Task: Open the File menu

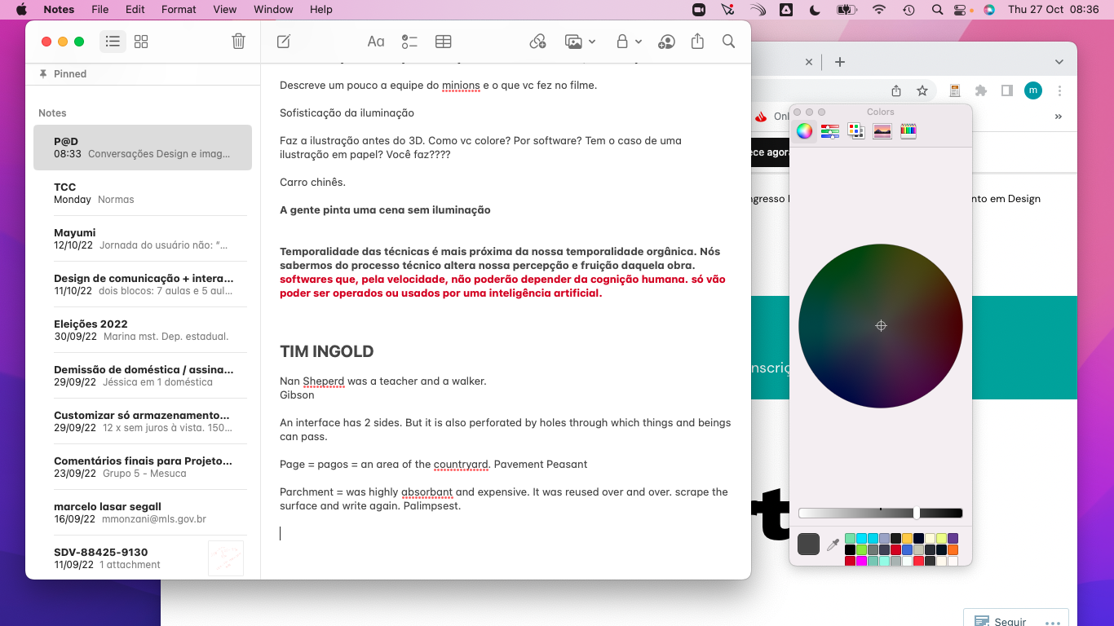Action: [100, 9]
